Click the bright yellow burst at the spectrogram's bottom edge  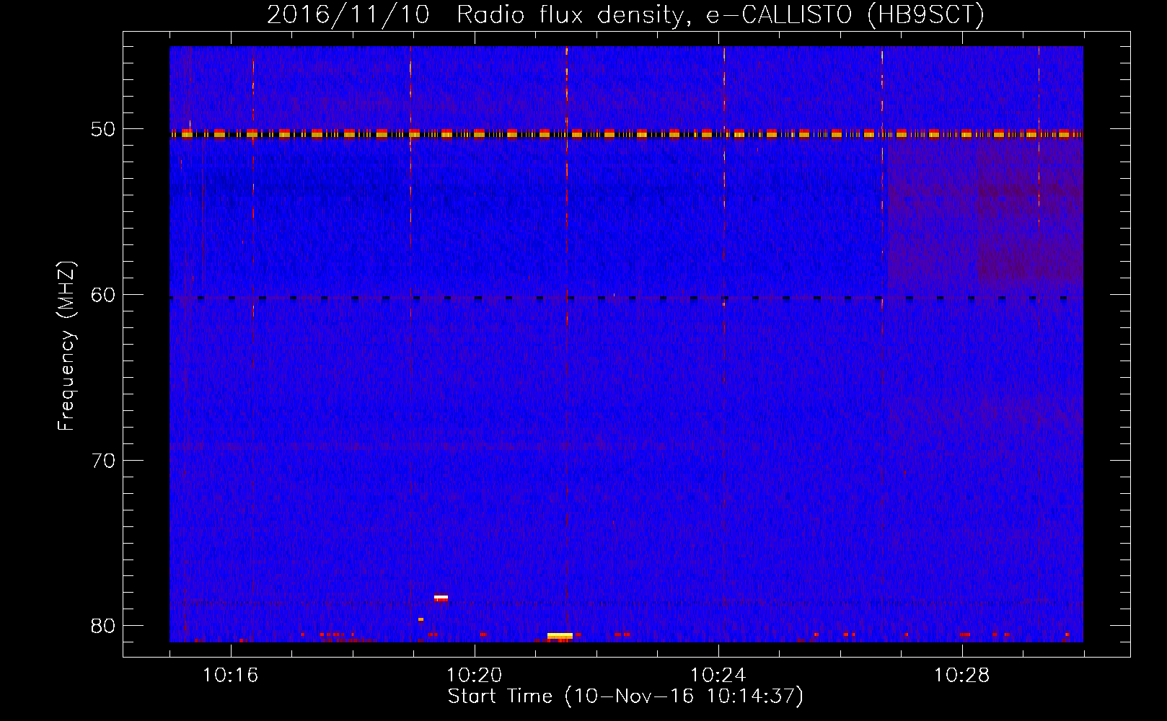click(x=560, y=636)
